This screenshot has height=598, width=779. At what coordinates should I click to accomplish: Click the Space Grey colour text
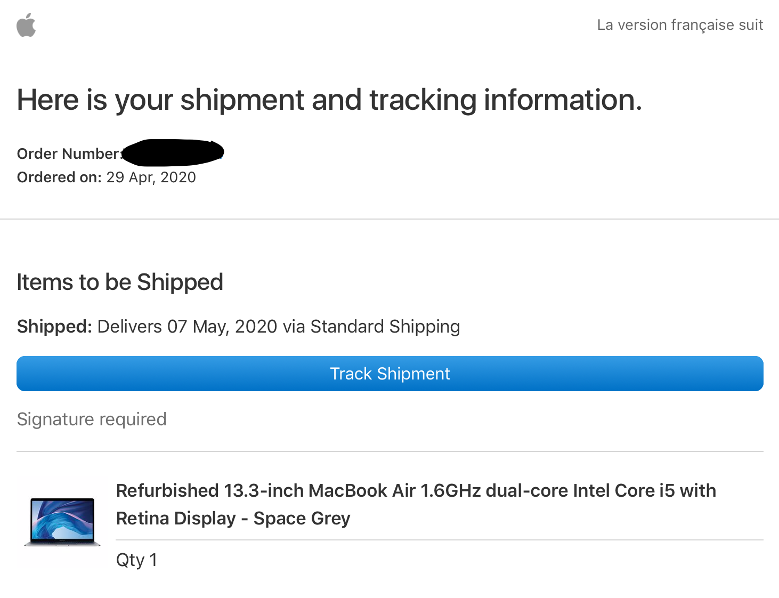(x=302, y=519)
